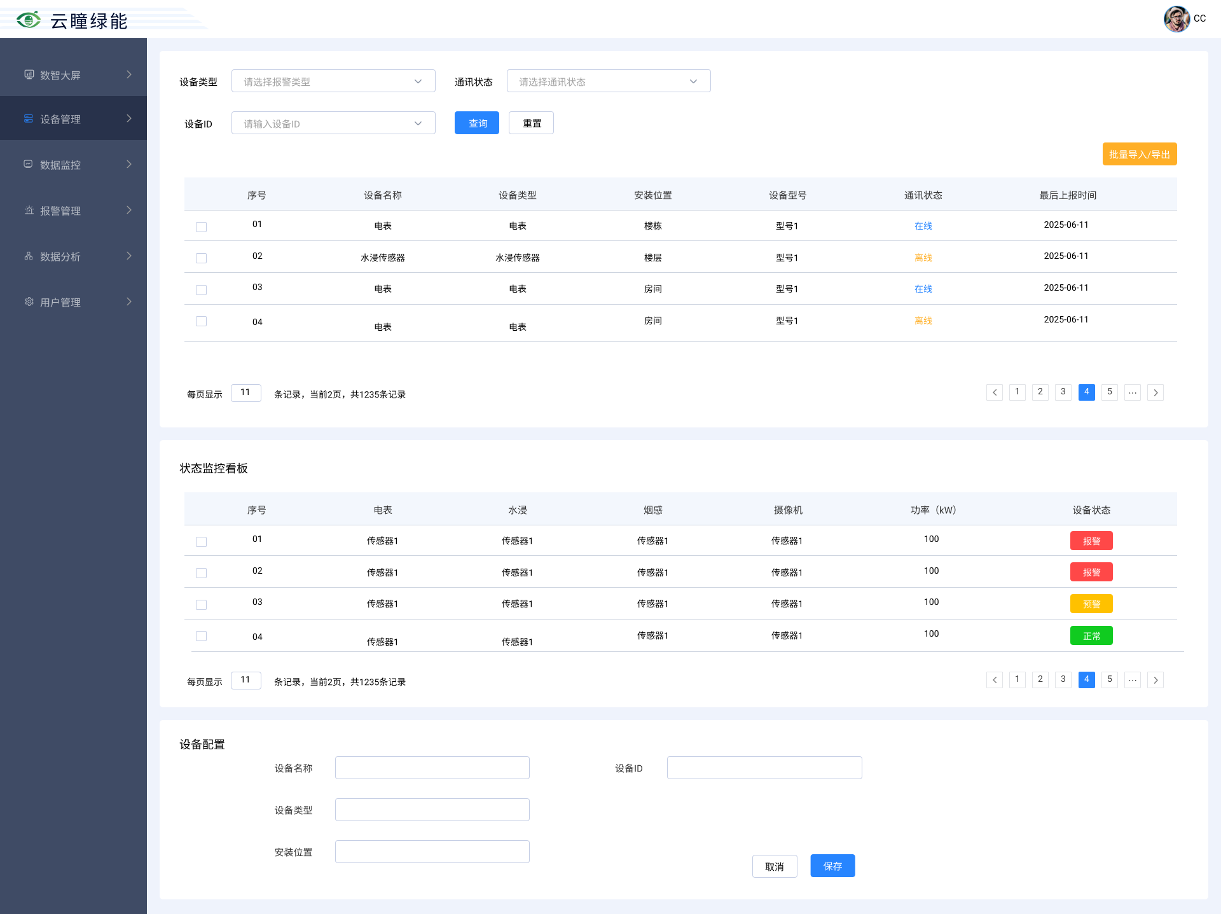Tick the checkbox for status board row 02
Viewport: 1221px width, 914px height.
[201, 573]
